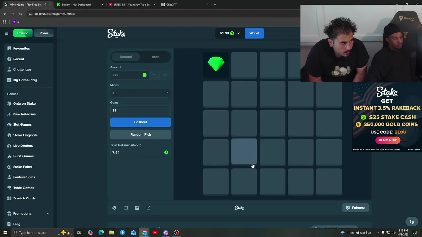Image resolution: width=422 pixels, height=237 pixels.
Task: Click the Favourites sidebar icon
Action: pos(9,48)
